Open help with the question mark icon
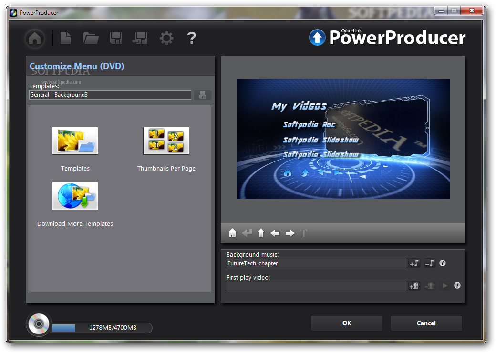Screen dimensions: 496x353 (x=191, y=38)
